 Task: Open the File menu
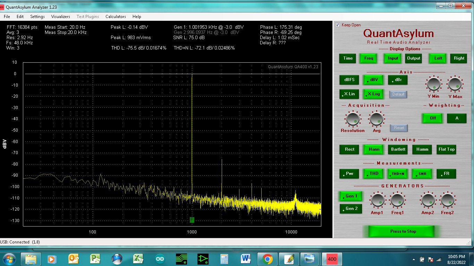tap(7, 17)
